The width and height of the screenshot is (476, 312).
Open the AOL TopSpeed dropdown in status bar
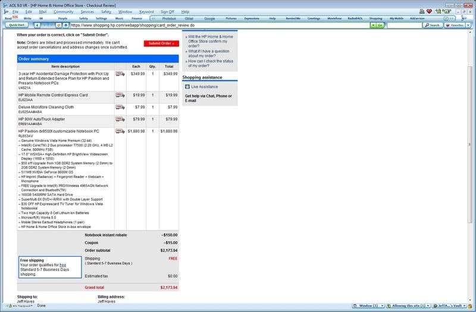[x=19, y=305]
